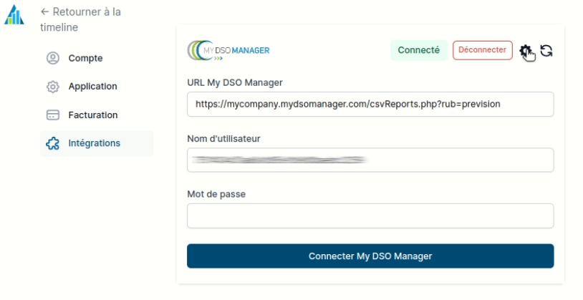Click into the Nom d'utilisateur field
The width and height of the screenshot is (583, 300).
[x=370, y=160]
